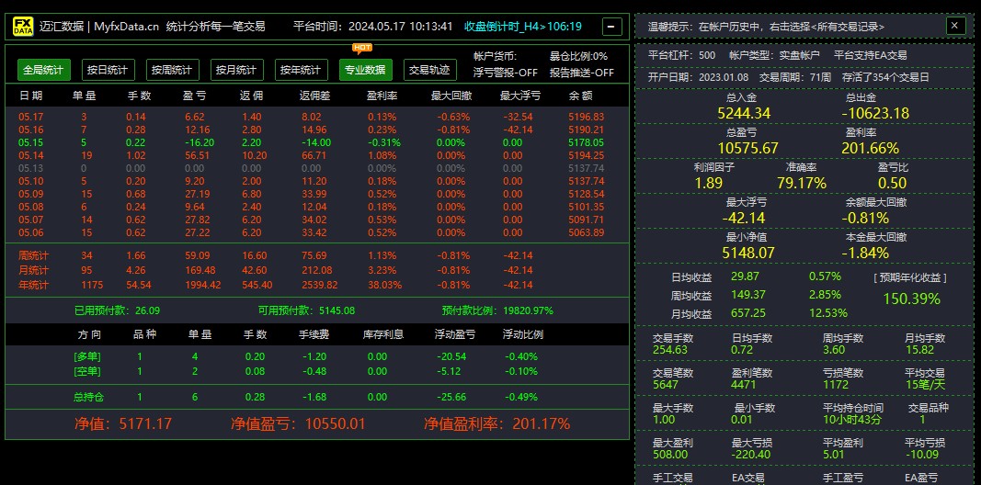Click the 最大回撤 column header
The width and height of the screenshot is (981, 485).
[451, 96]
